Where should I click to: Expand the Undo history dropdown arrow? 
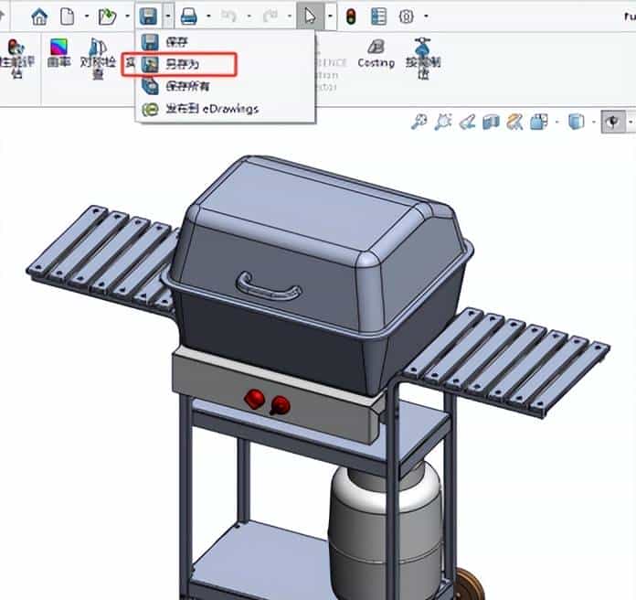pos(249,16)
